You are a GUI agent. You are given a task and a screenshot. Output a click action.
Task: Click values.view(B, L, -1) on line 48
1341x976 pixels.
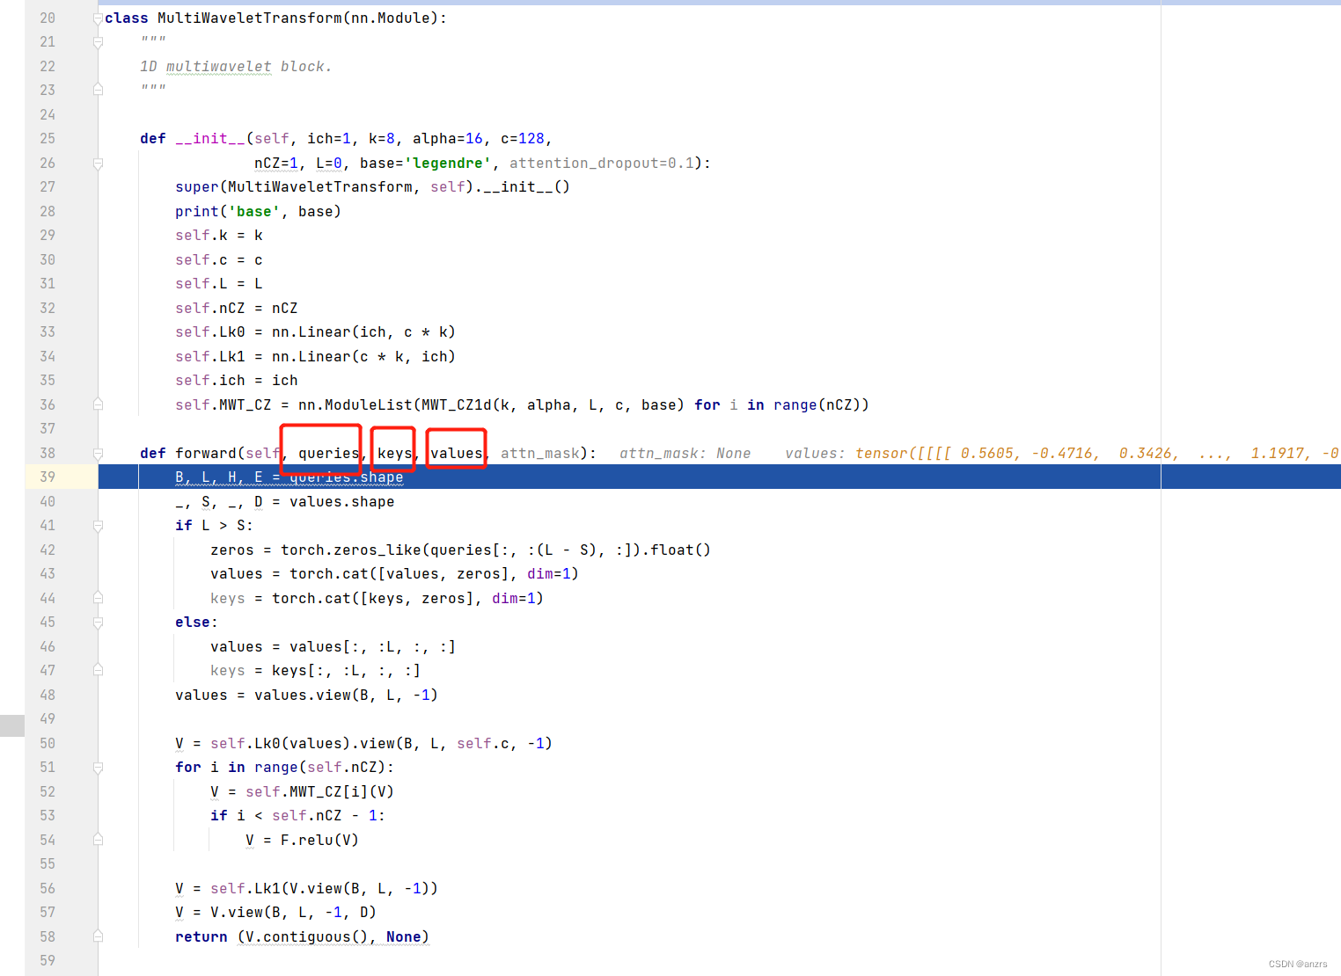coord(346,696)
